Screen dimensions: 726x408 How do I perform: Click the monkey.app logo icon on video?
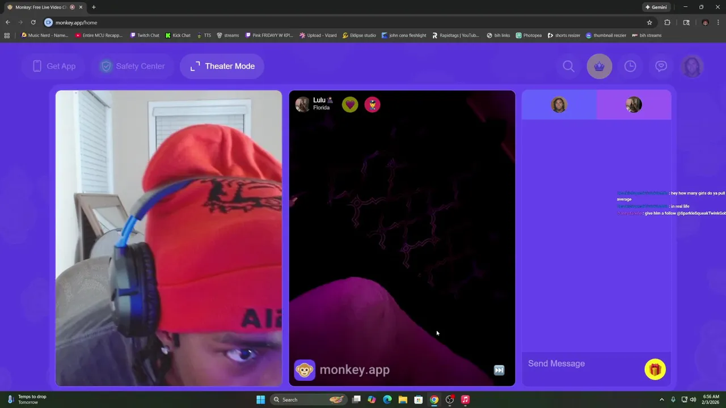click(x=305, y=370)
